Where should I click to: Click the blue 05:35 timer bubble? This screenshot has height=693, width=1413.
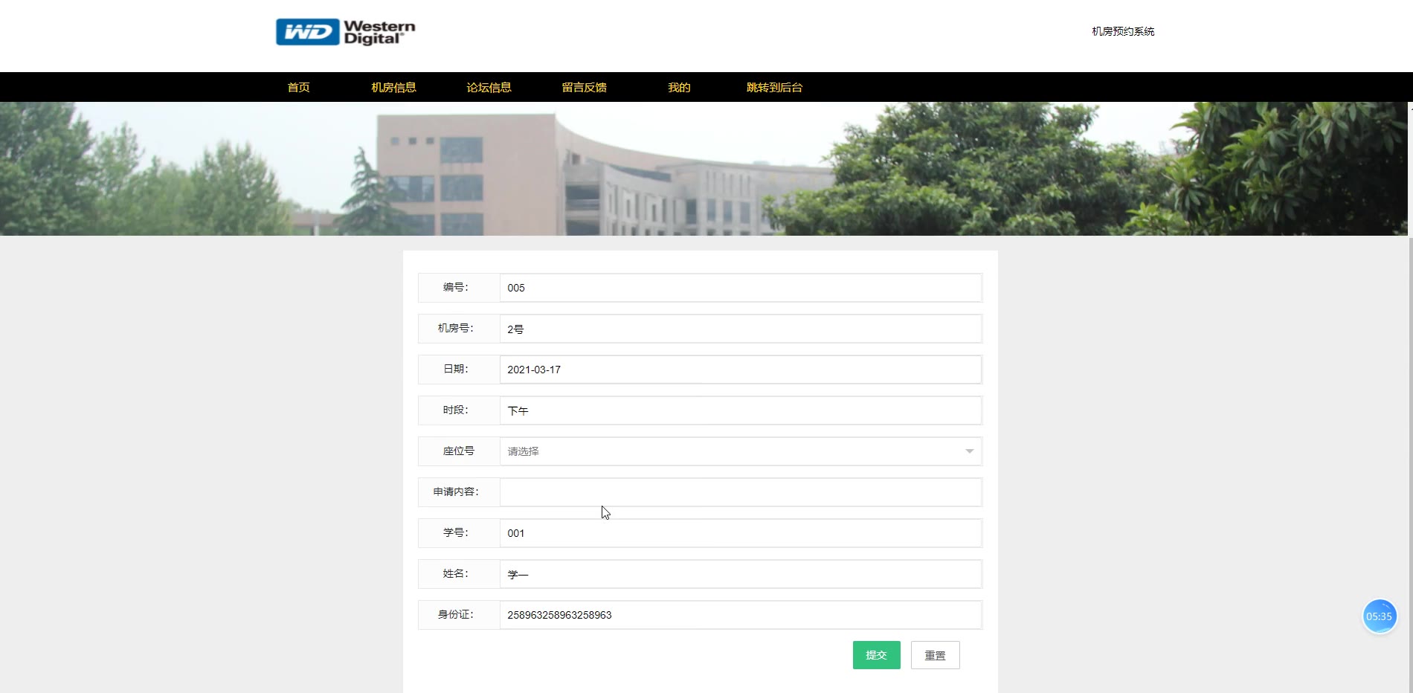(x=1380, y=616)
